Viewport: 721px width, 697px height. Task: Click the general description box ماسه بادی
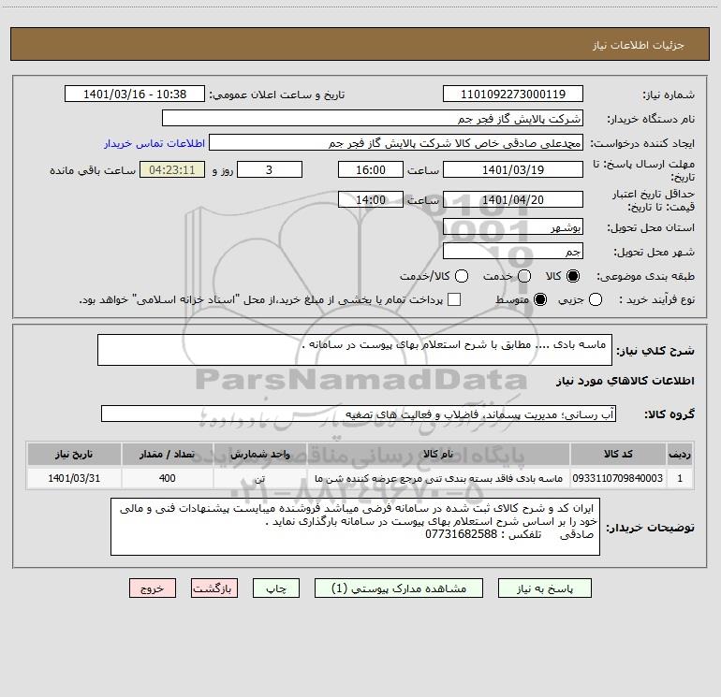[x=355, y=350]
